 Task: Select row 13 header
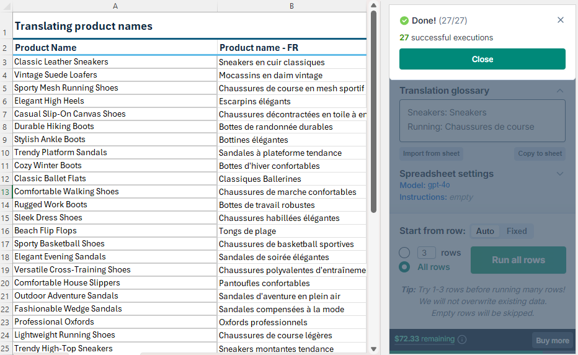tap(6, 192)
